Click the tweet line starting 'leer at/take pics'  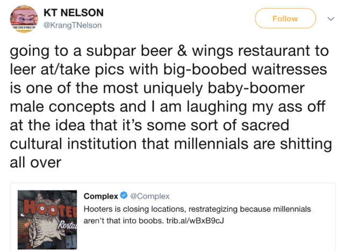click(168, 70)
